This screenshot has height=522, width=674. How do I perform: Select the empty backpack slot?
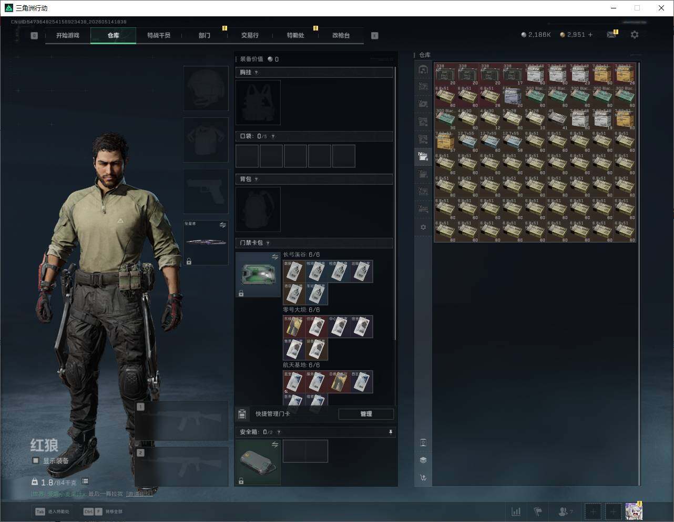258,209
